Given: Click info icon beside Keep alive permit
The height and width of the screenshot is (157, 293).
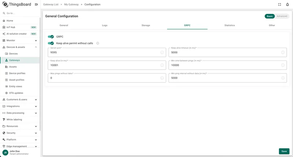Looking at the screenshot, I should tap(97, 43).
